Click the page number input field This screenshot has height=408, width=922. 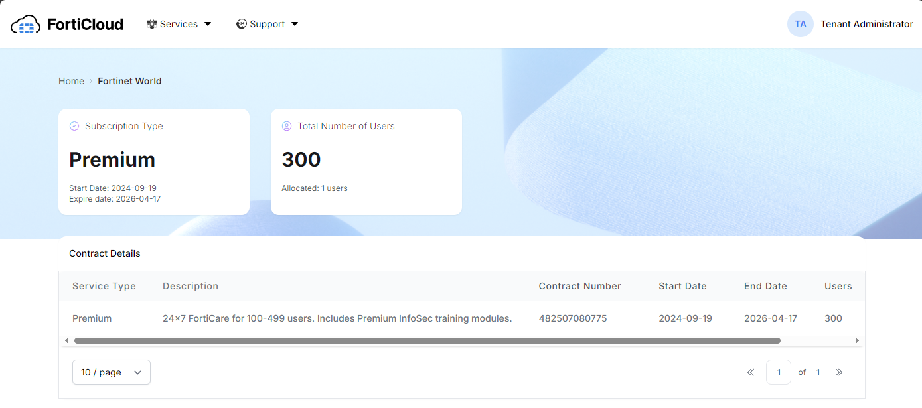click(779, 372)
